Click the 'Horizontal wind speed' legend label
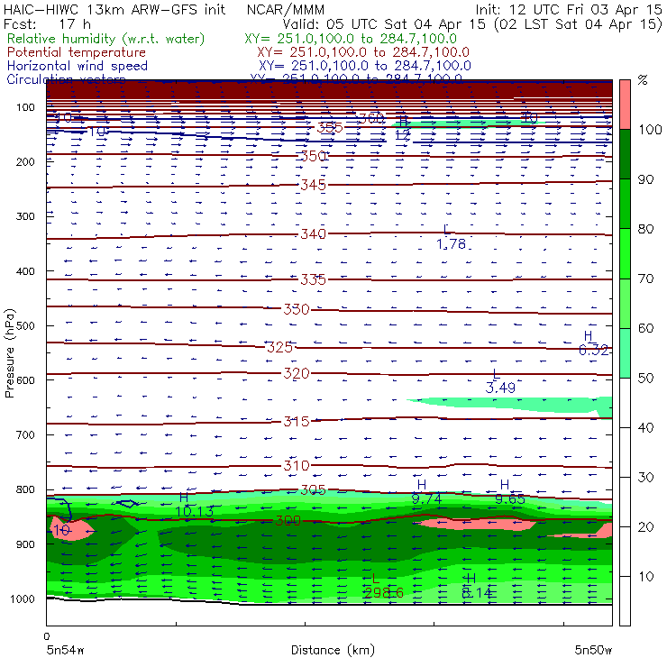This screenshot has height=667, width=667. (x=78, y=66)
